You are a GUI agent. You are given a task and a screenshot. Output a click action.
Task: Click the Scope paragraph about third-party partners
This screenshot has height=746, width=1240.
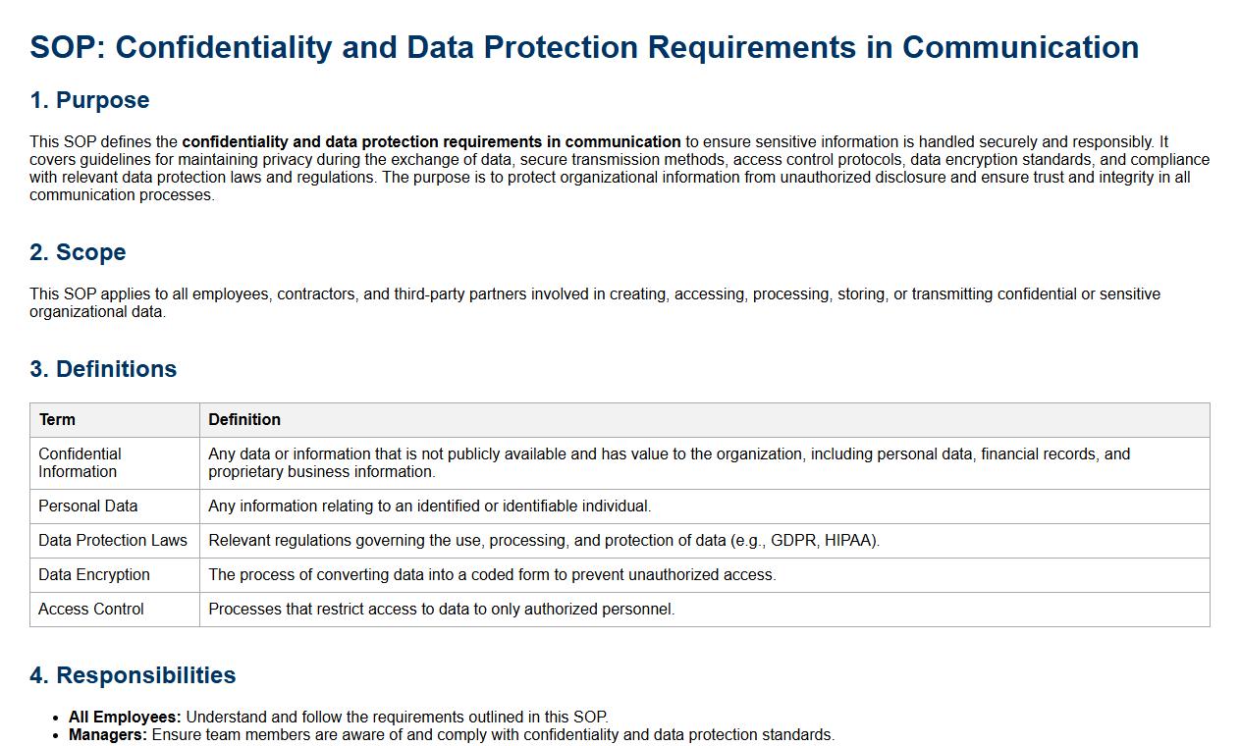[594, 302]
